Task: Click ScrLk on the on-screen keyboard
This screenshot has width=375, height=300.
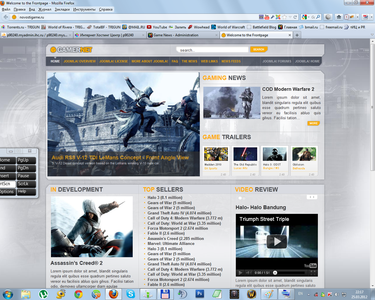Action: 26,184
